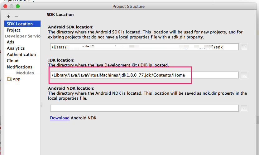
Task: Click the SDK Location page heading
Action: click(60, 15)
